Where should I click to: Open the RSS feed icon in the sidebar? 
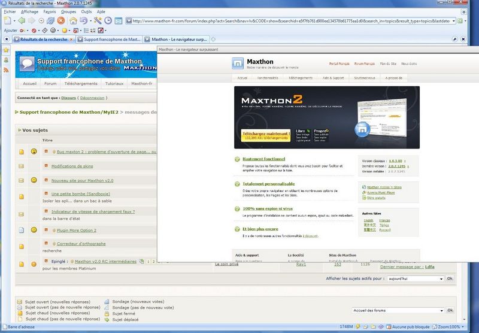[6, 70]
